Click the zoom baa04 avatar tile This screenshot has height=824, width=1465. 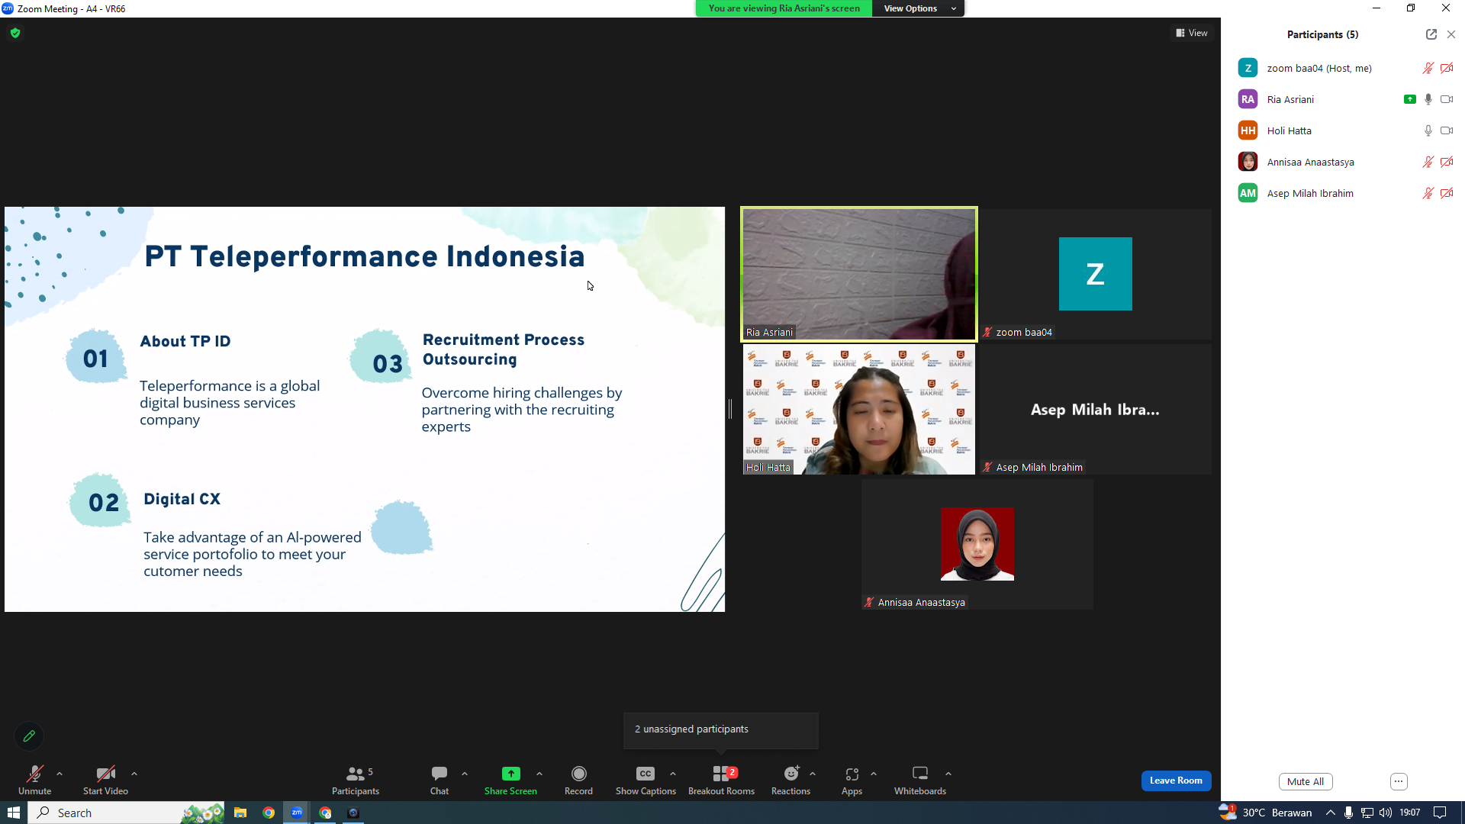pos(1096,274)
